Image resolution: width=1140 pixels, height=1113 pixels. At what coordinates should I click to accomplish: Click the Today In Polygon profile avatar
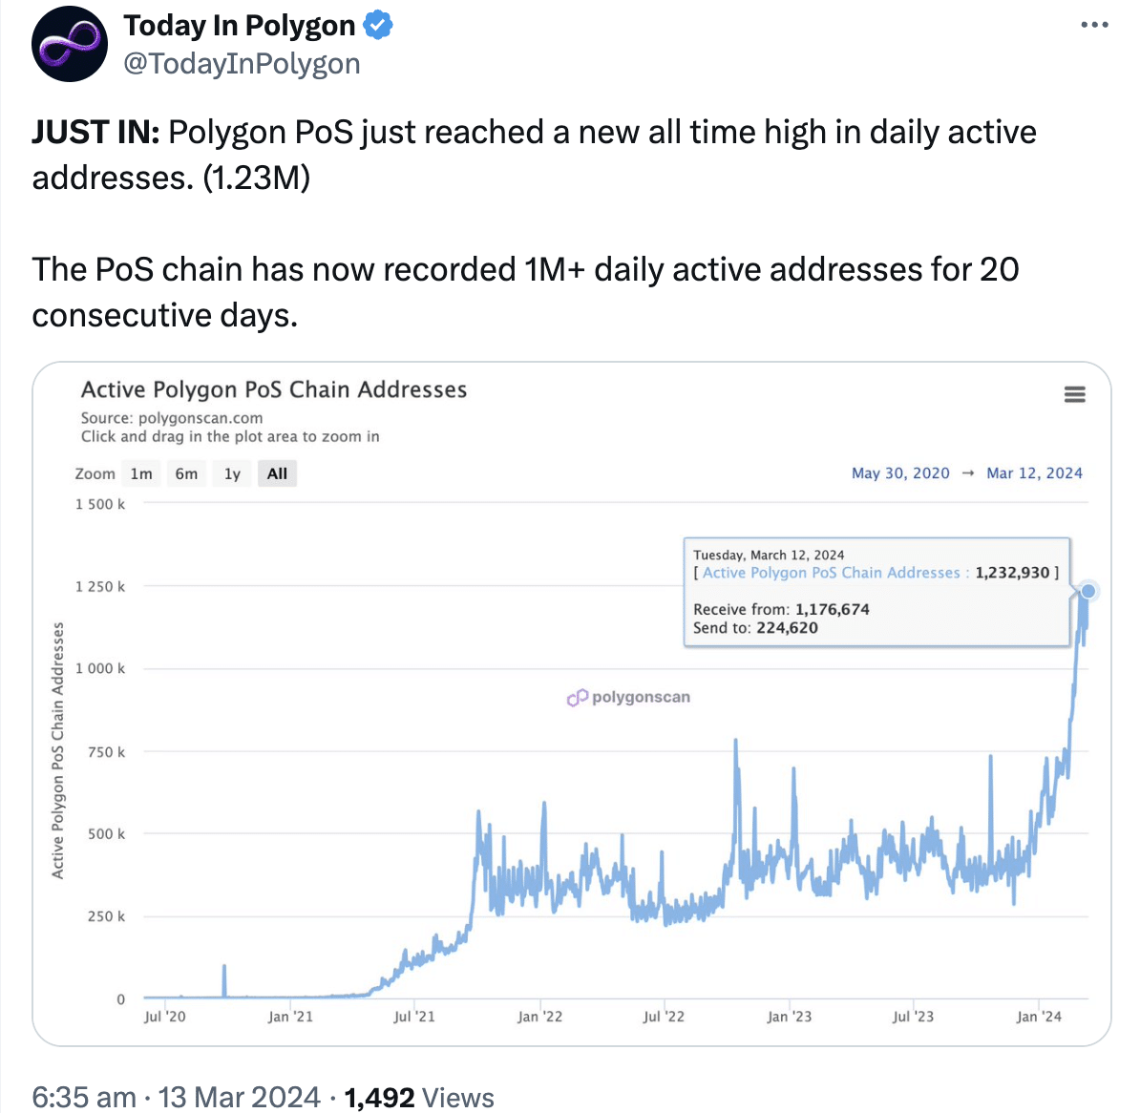(70, 44)
